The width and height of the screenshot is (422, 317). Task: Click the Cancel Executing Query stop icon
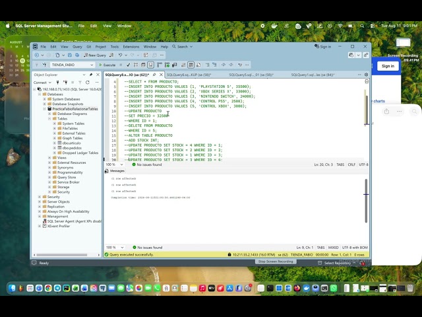pyautogui.click(x=121, y=65)
